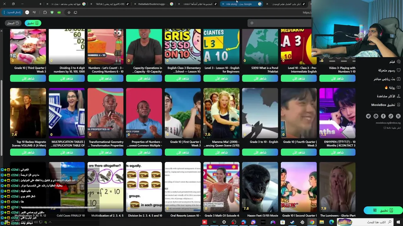Viewport: 403px width, 226px height.
Task: Open the Mamma Mia! Dancing Queen thumbnail
Action: pyautogui.click(x=221, y=113)
